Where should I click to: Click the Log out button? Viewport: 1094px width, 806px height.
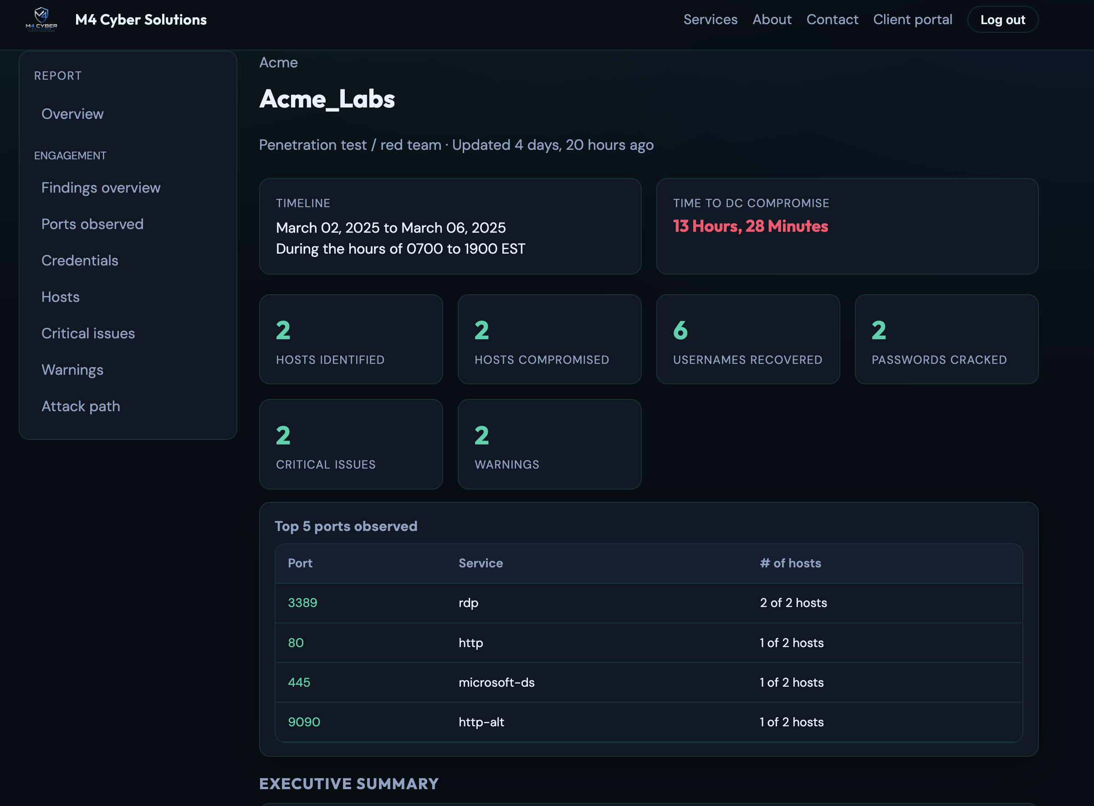click(x=1003, y=19)
